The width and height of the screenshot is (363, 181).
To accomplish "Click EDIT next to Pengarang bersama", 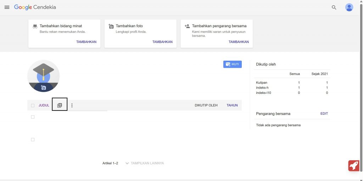I will 324,114.
